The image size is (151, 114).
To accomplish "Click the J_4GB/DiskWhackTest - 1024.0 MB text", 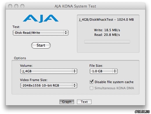I will coord(106,20).
